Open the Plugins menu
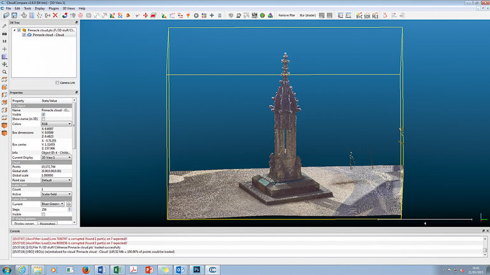 click(53, 8)
